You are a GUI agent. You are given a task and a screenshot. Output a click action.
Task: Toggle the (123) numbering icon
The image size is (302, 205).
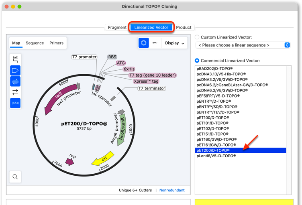click(x=15, y=103)
